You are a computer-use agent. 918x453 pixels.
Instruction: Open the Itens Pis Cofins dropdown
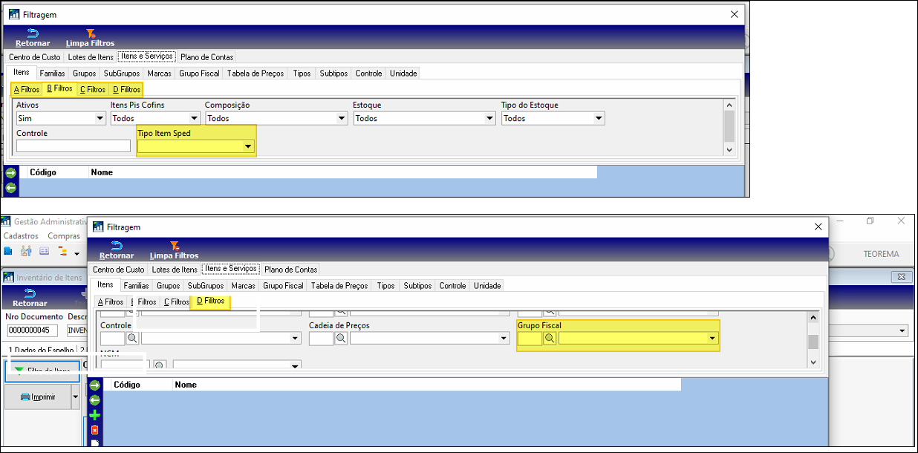click(194, 119)
